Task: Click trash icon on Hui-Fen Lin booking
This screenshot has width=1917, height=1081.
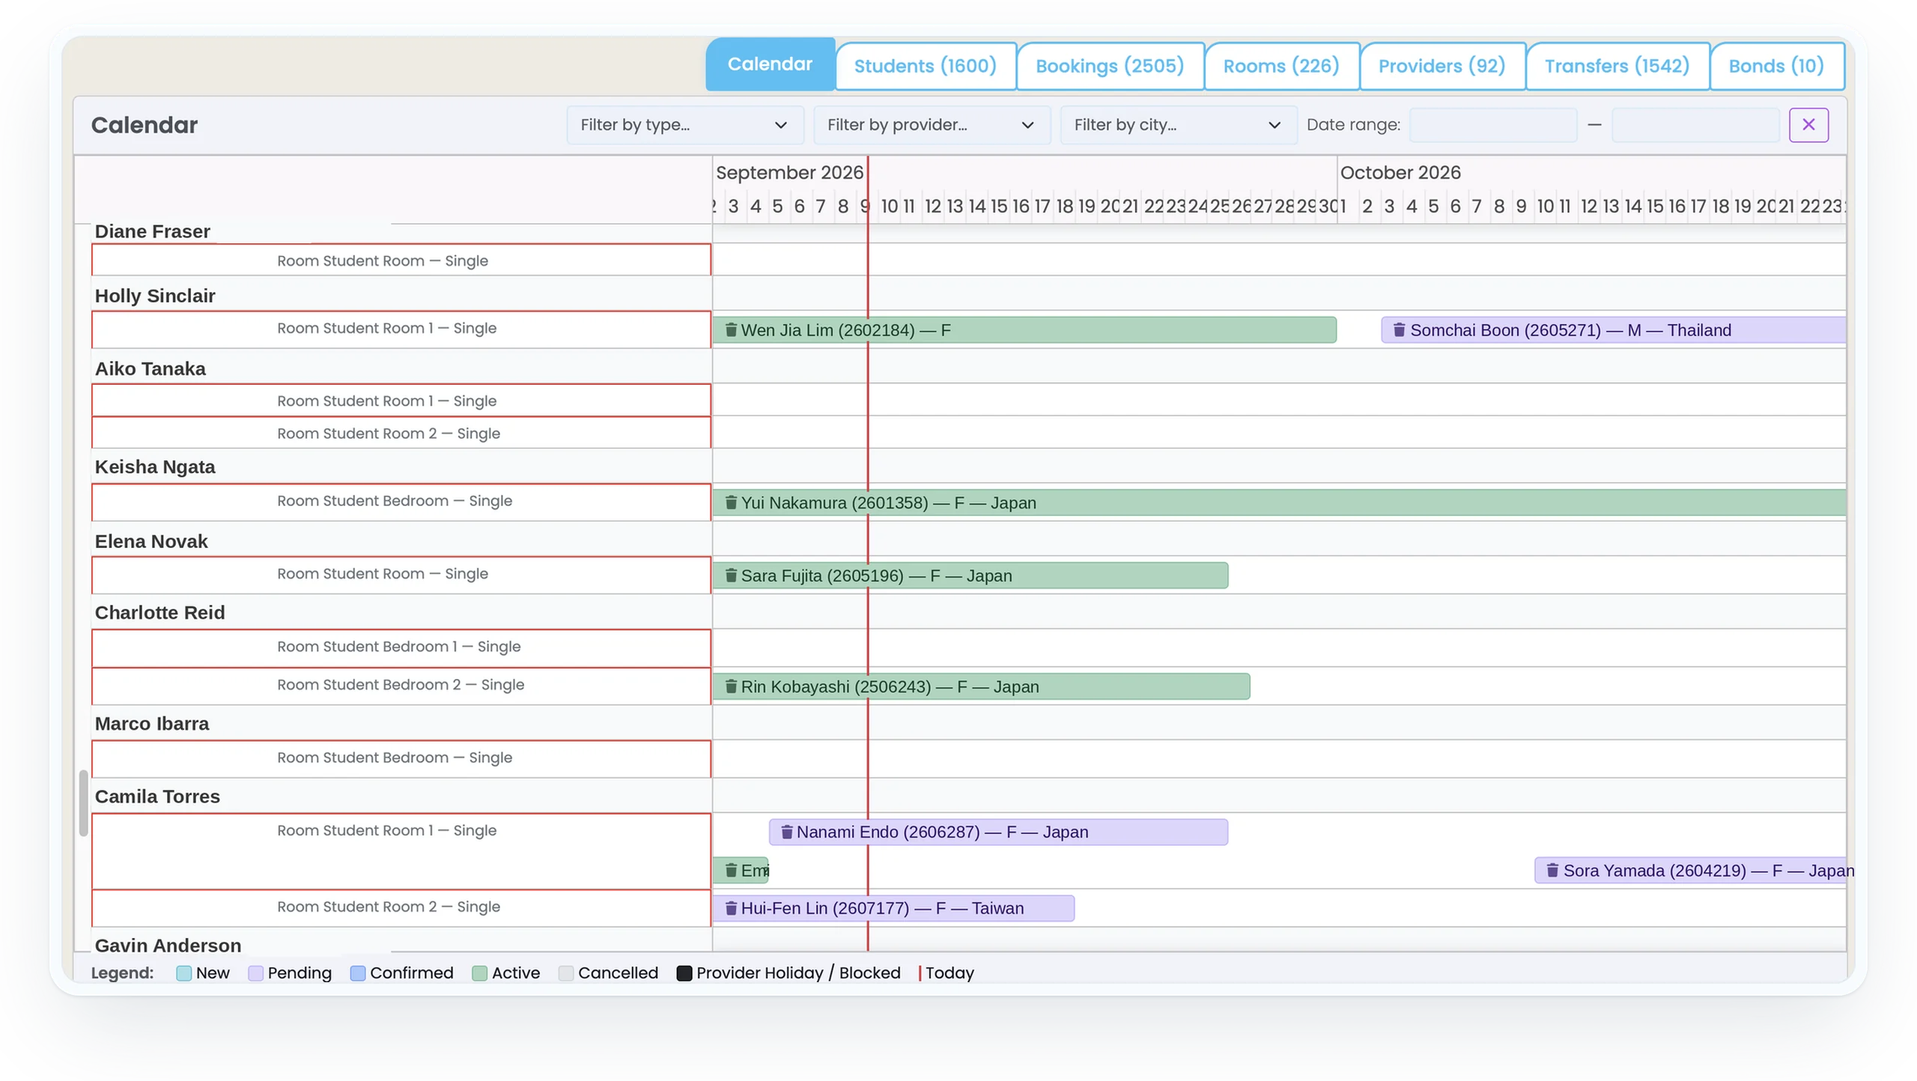Action: pos(731,908)
